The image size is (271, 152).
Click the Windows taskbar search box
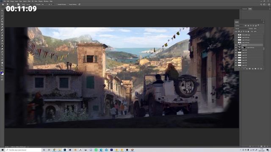tap(23, 150)
